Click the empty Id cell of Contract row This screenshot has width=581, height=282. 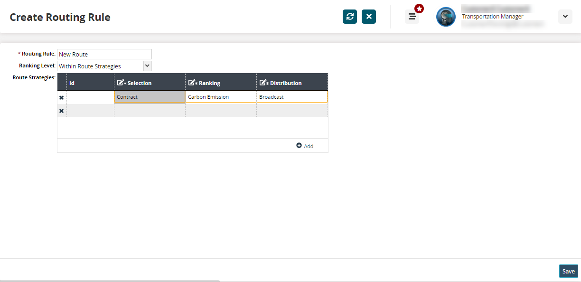point(90,97)
